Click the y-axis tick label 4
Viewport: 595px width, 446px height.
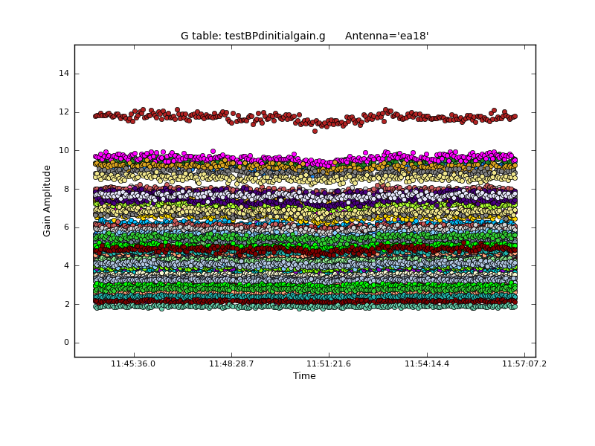(66, 265)
